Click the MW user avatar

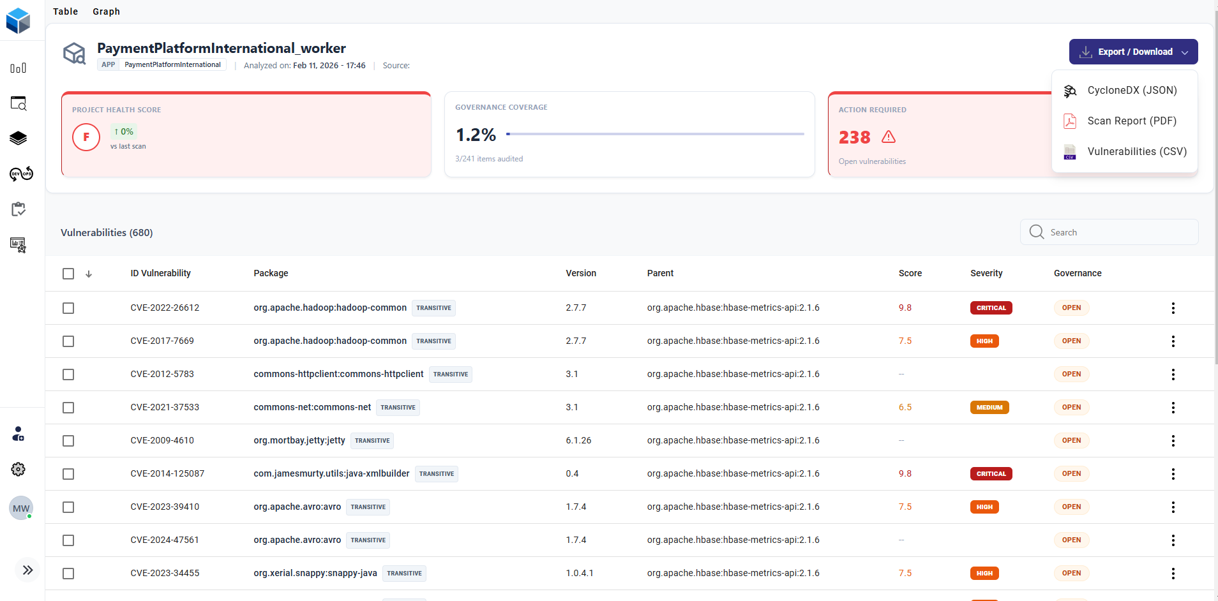(x=21, y=508)
